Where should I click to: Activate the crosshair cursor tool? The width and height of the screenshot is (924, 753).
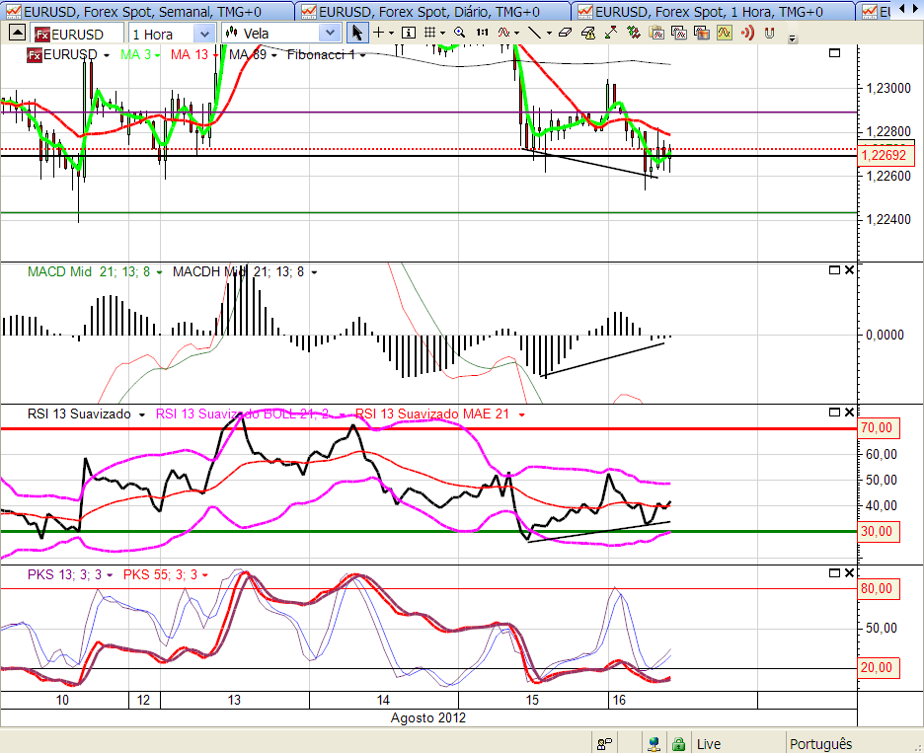(378, 33)
